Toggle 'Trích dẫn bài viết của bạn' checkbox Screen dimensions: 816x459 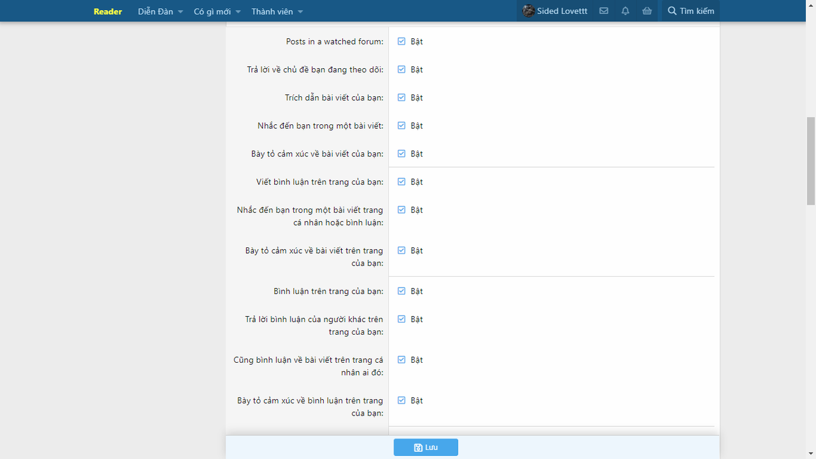tap(402, 98)
